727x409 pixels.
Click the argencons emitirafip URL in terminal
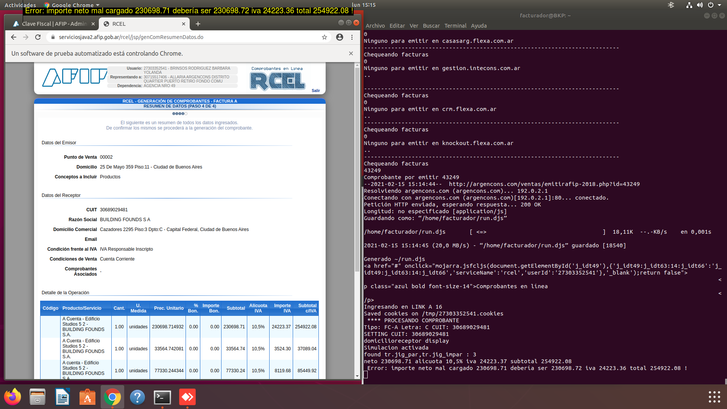[x=544, y=184]
